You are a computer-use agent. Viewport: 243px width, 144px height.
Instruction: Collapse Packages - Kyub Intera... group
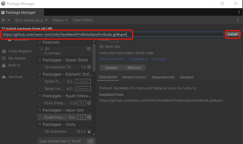click(x=40, y=96)
